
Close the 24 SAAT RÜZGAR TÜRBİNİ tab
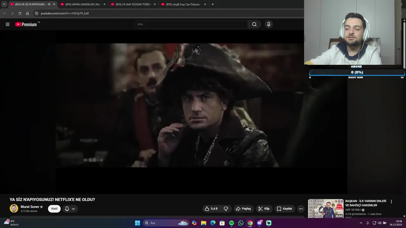point(155,4)
